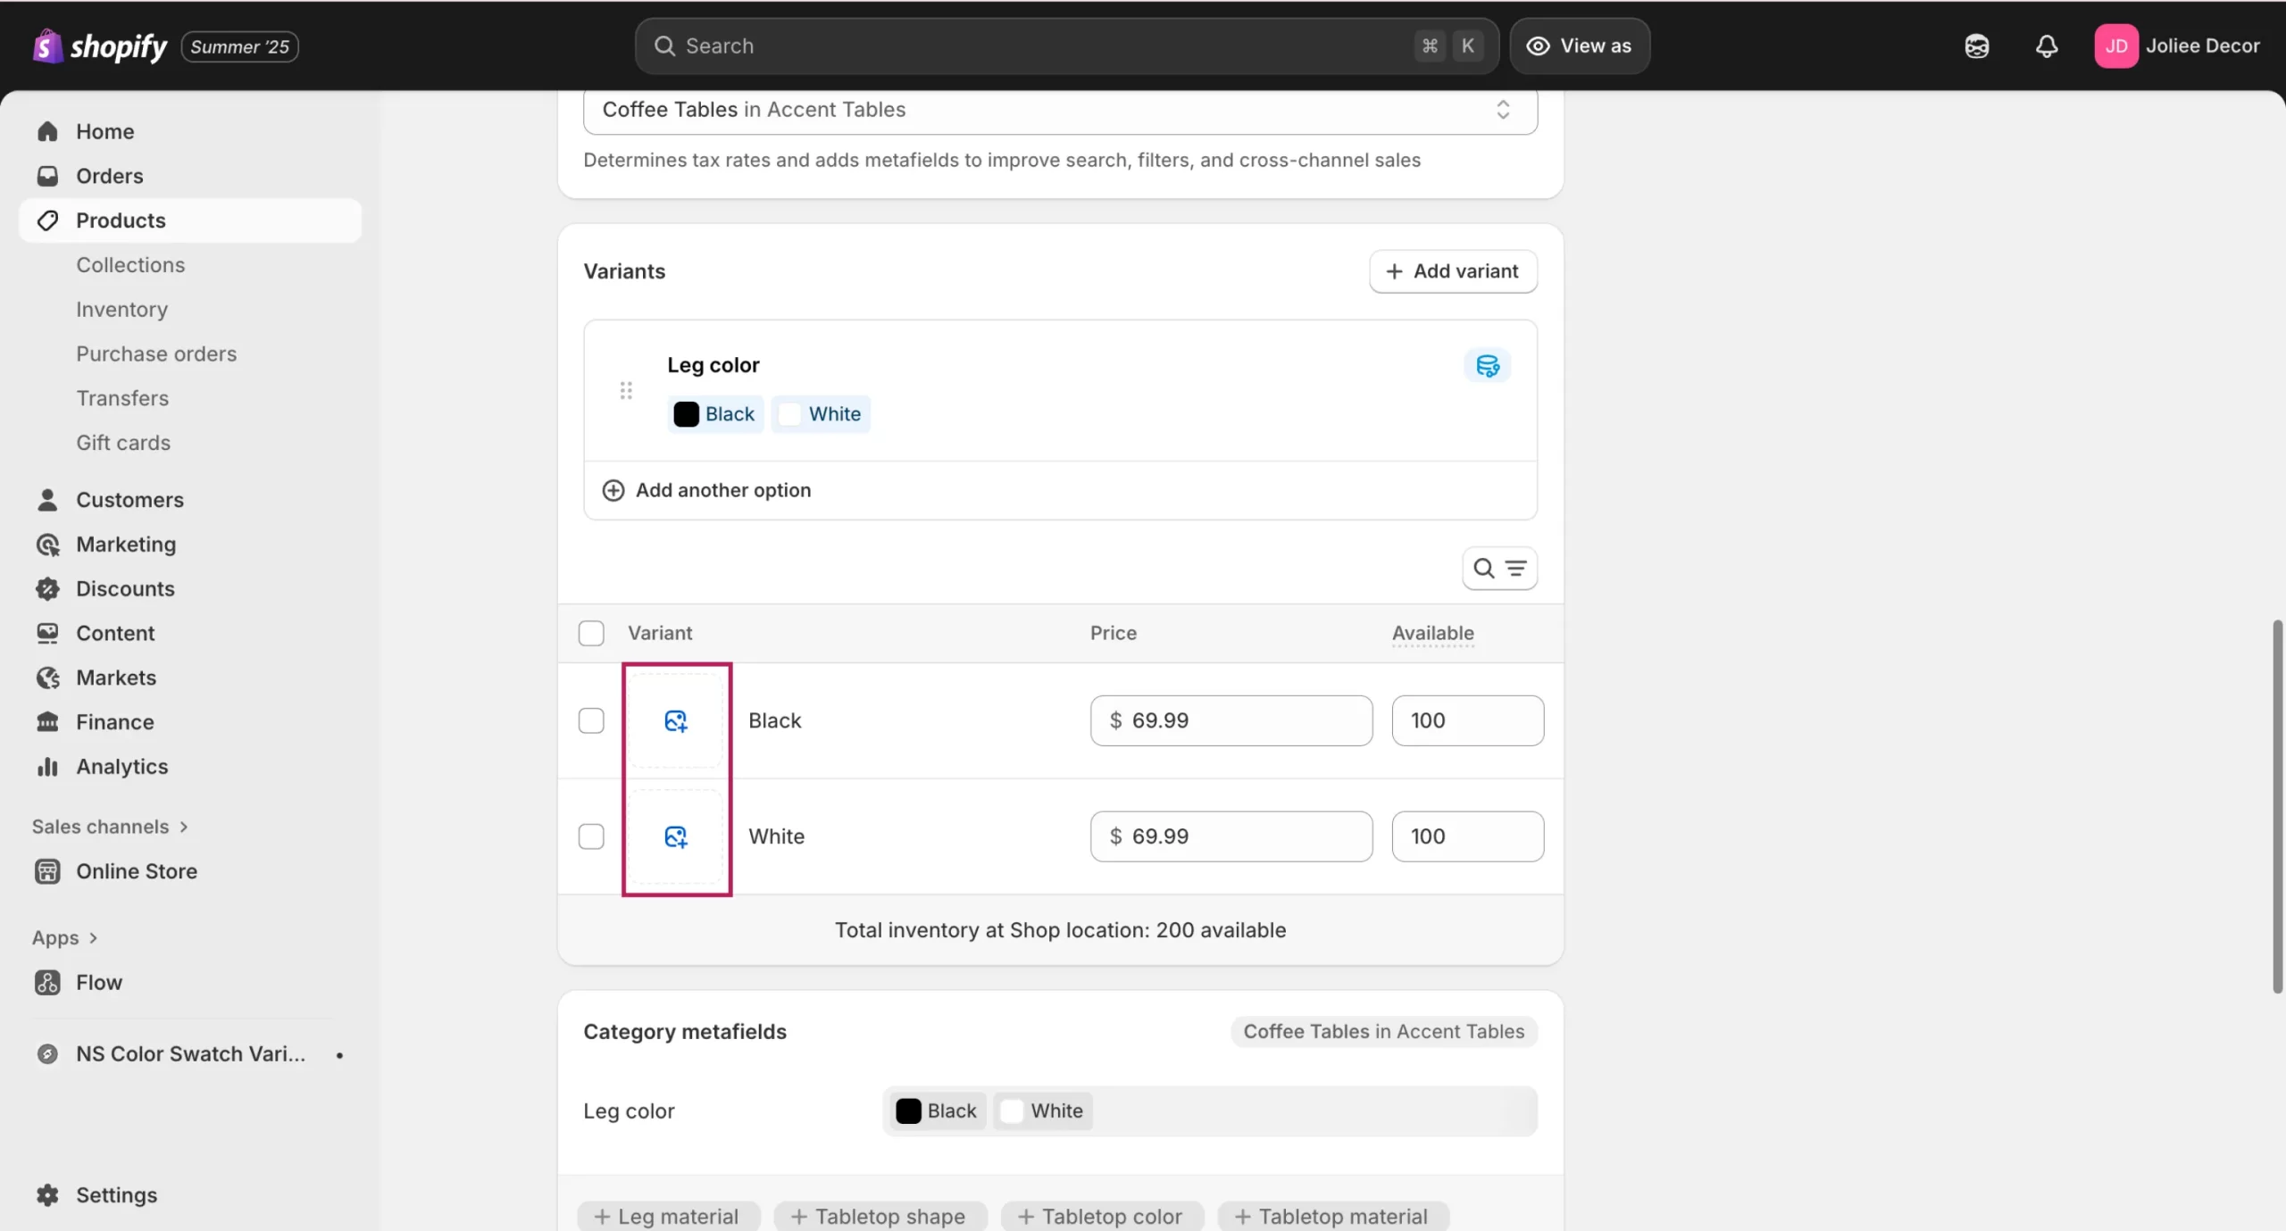The width and height of the screenshot is (2286, 1231).
Task: Add Tabletop shape metafield
Action: [880, 1216]
